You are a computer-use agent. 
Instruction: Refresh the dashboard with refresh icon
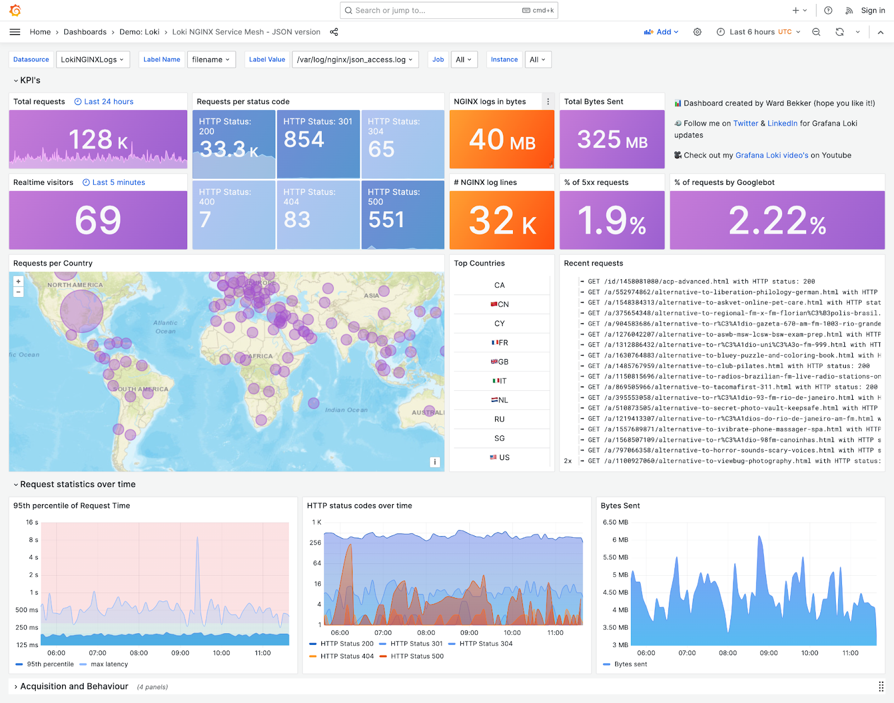coord(839,32)
